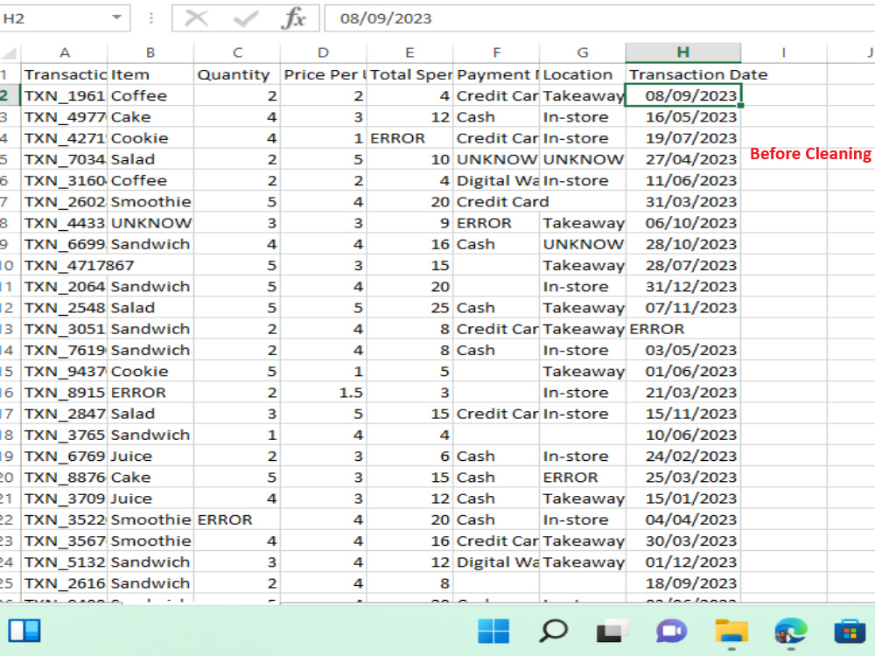Image resolution: width=875 pixels, height=656 pixels.
Task: Select cell containing TXN_1961
Action: pyautogui.click(x=64, y=95)
